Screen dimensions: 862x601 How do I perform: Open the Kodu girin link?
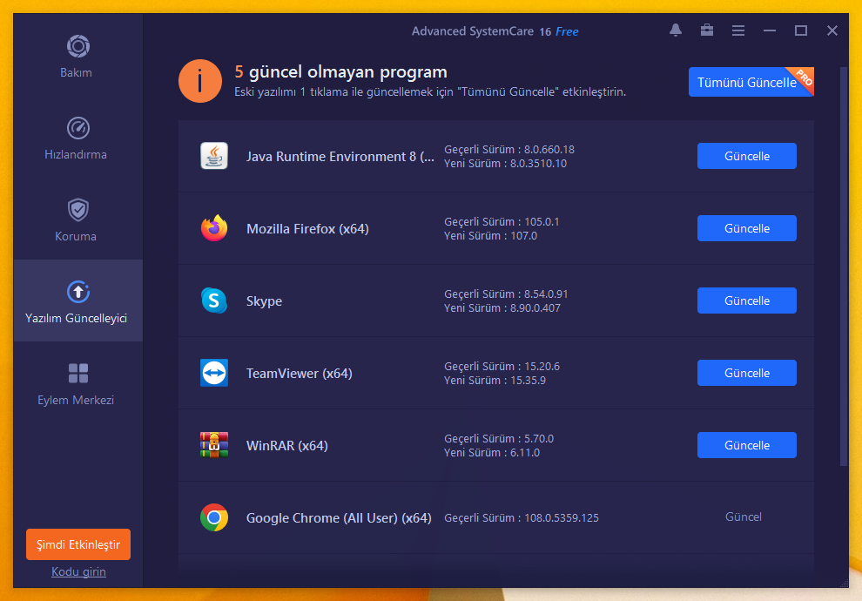78,572
